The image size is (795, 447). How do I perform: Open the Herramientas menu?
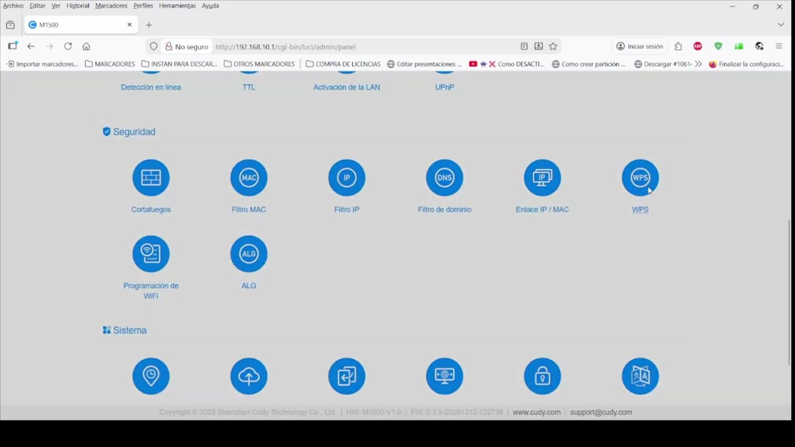[177, 6]
